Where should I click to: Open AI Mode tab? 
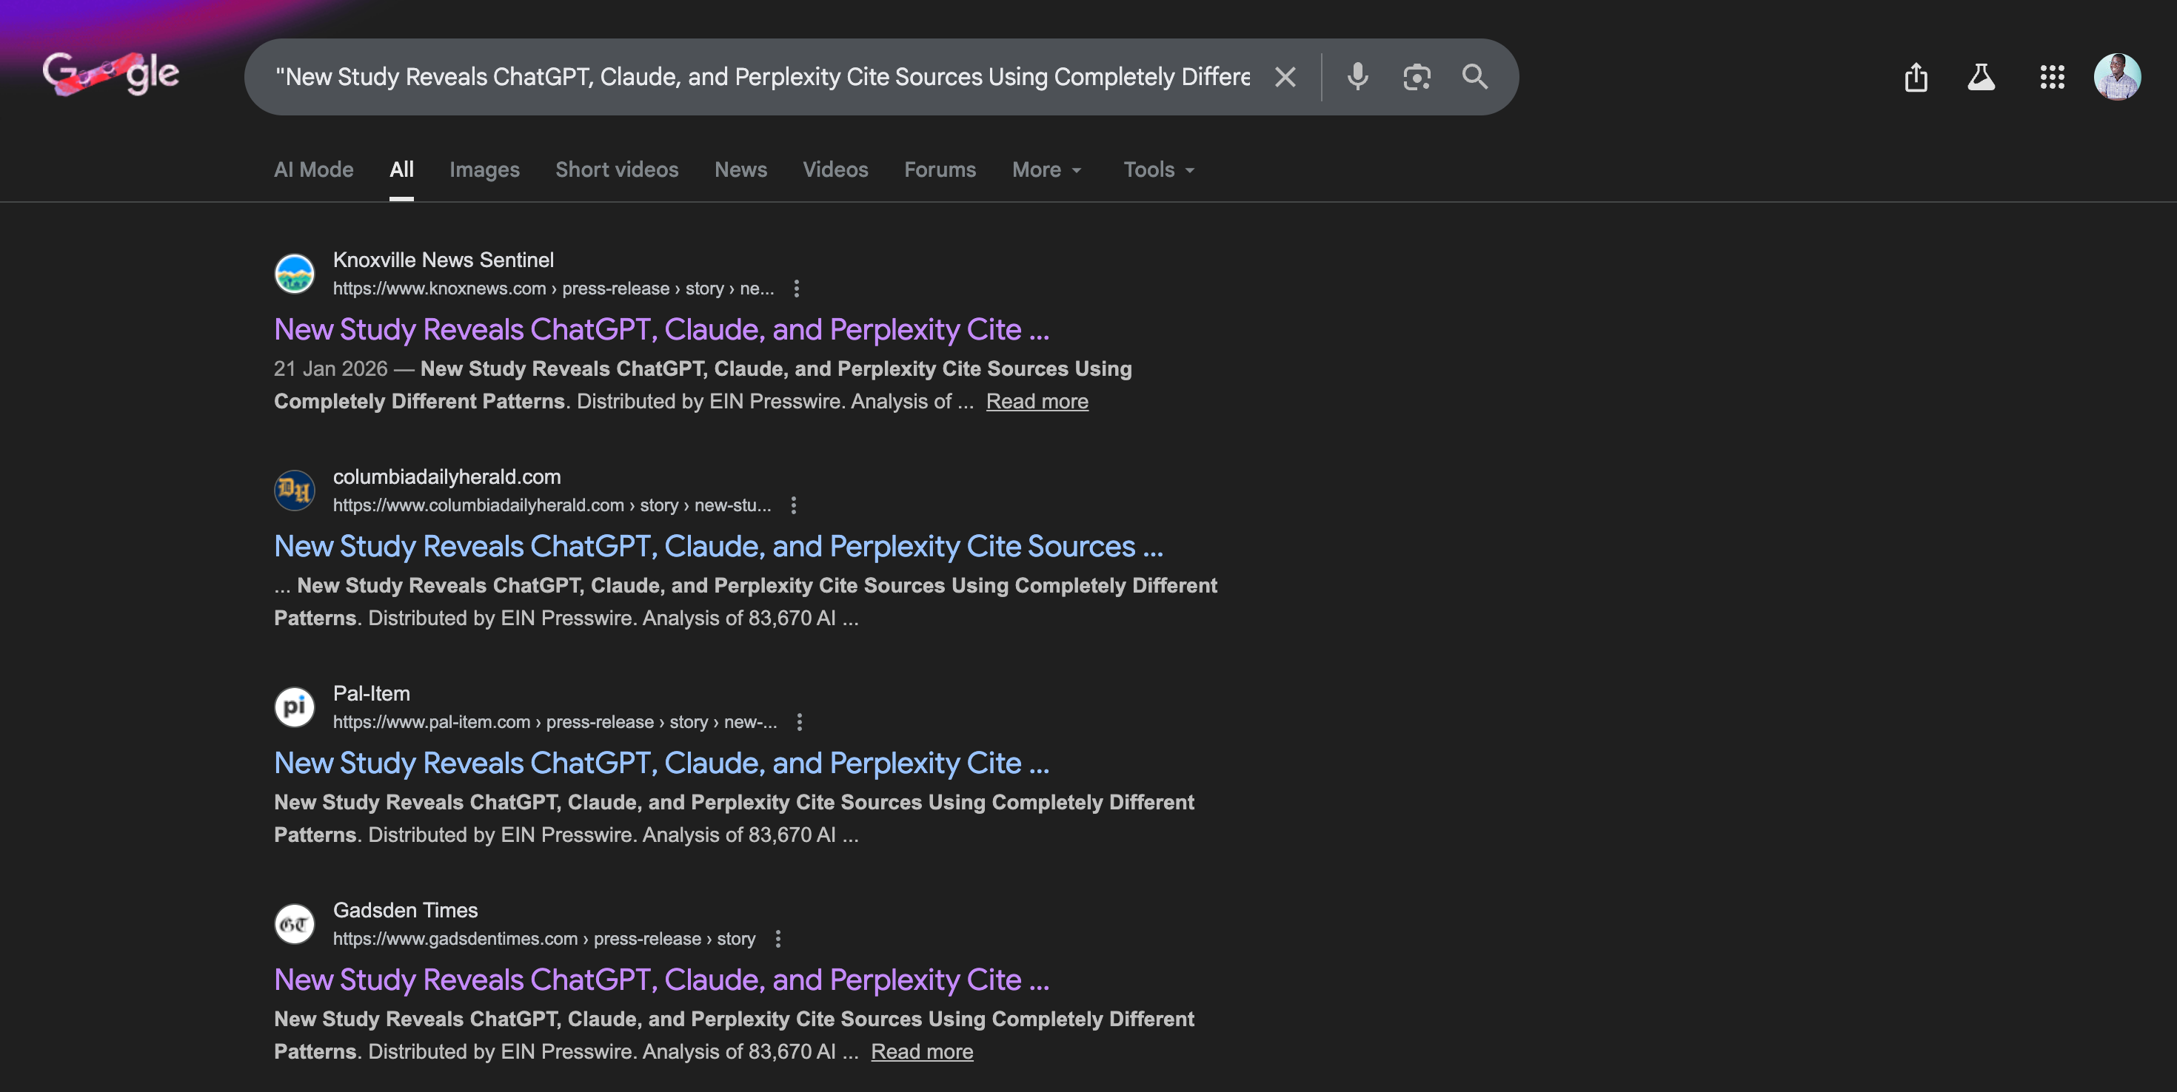tap(313, 169)
